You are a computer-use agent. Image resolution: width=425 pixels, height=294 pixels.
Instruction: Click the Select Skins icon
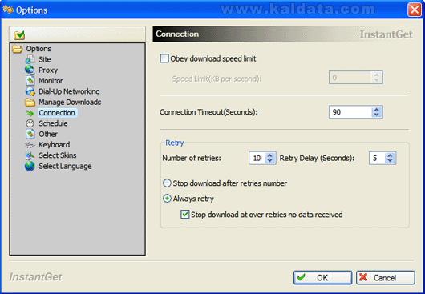30,155
